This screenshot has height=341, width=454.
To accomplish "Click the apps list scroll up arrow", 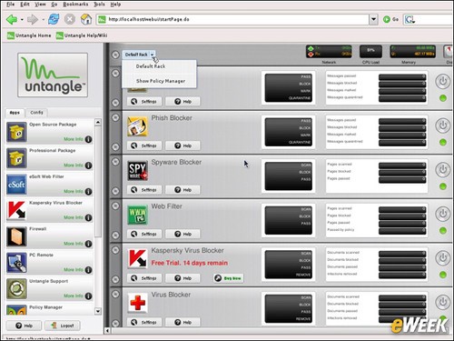I will pos(98,123).
